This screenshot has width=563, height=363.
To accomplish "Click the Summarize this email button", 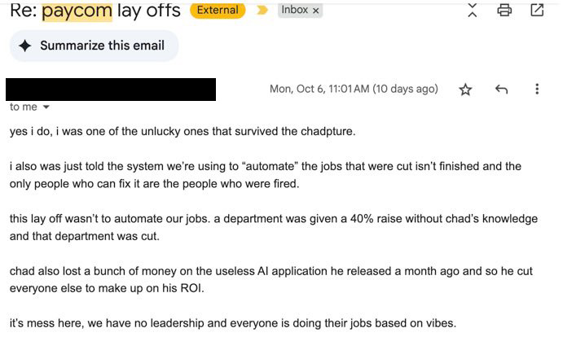I will pos(94,46).
